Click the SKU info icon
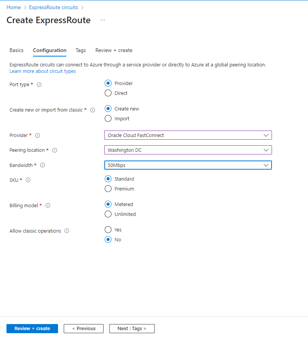This screenshot has height=340, width=308. tap(28, 180)
